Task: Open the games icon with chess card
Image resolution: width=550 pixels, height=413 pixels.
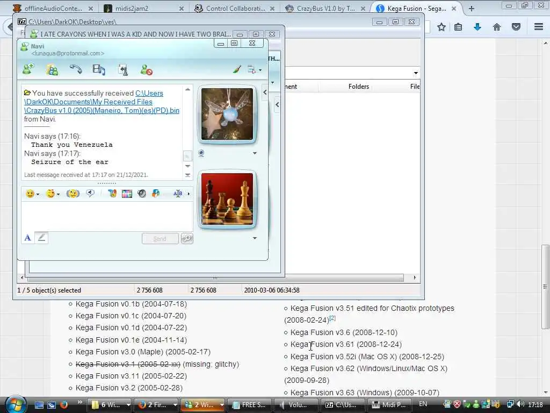Action: (123, 70)
